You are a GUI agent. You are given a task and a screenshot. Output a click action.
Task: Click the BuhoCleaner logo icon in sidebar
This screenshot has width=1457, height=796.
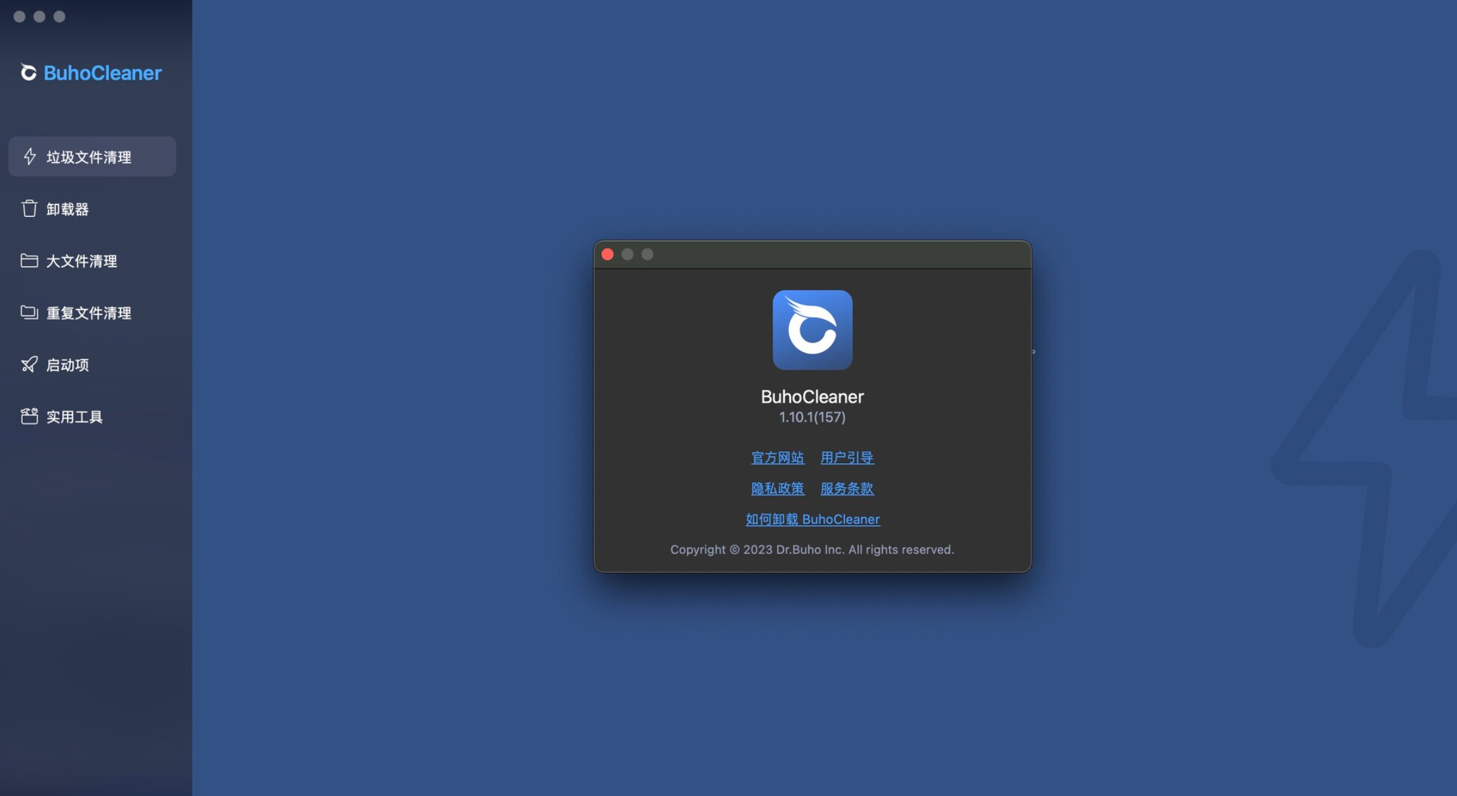tap(28, 72)
